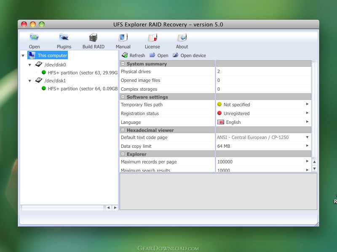Click red status dot next to Unregistered
Image resolution: width=337 pixels, height=252 pixels.
click(219, 113)
